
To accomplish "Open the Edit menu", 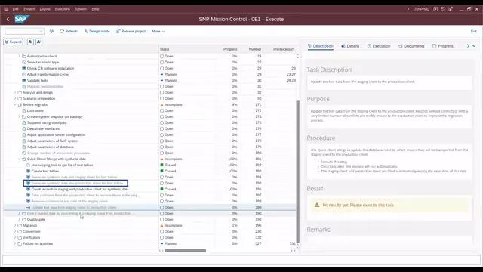I will click(x=15, y=9).
